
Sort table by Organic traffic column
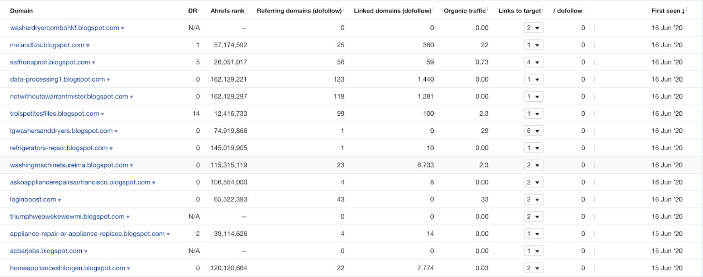(464, 11)
